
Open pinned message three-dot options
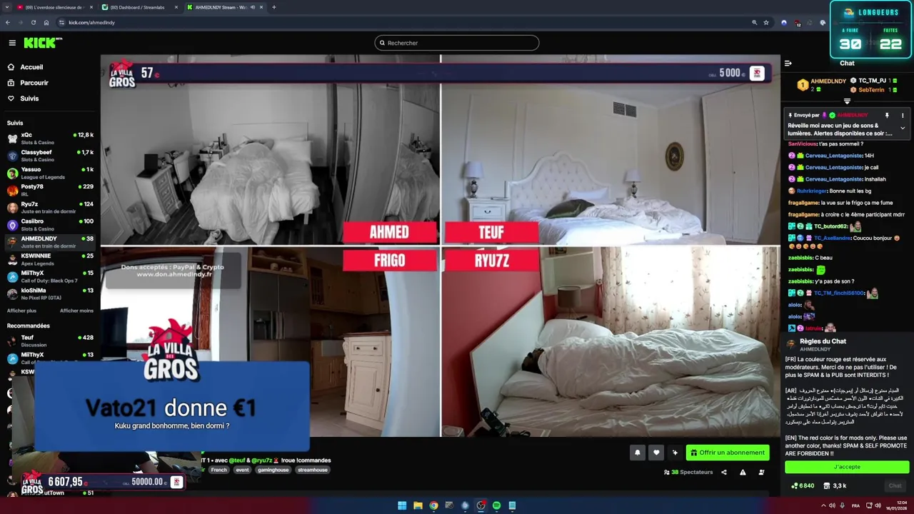[x=903, y=115]
